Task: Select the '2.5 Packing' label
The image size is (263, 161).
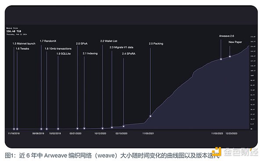Action: [x=156, y=43]
